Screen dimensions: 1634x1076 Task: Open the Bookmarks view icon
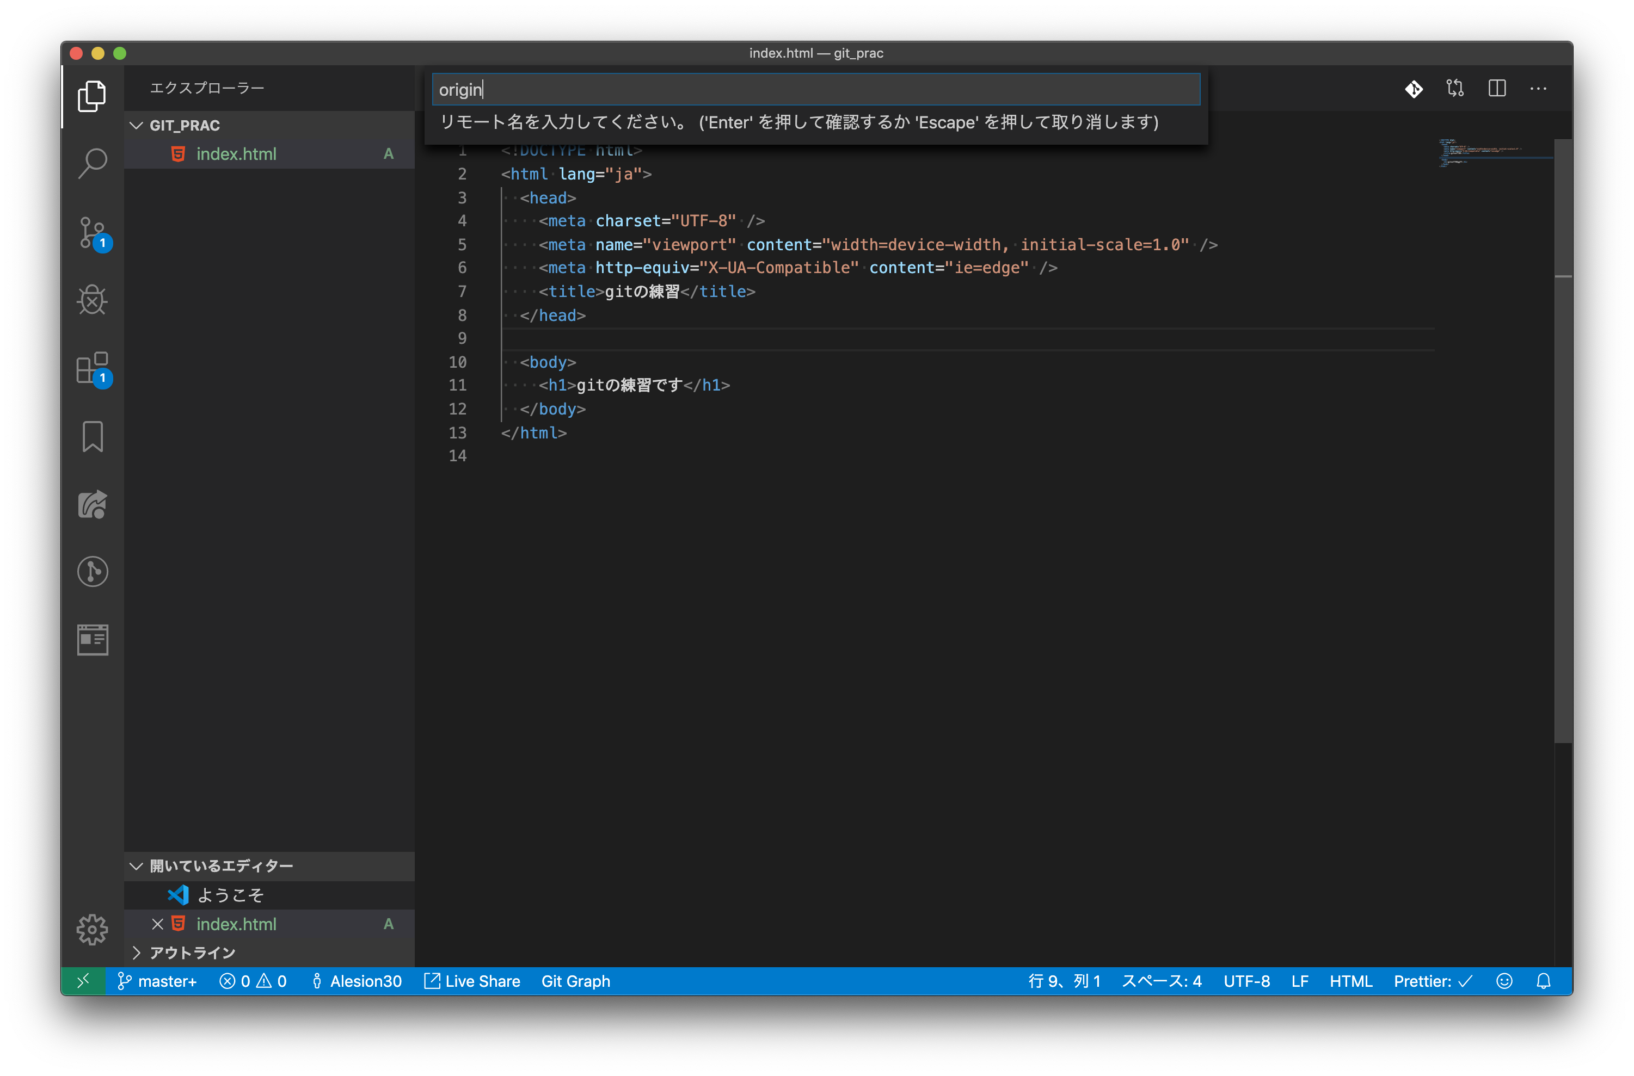pyautogui.click(x=92, y=436)
